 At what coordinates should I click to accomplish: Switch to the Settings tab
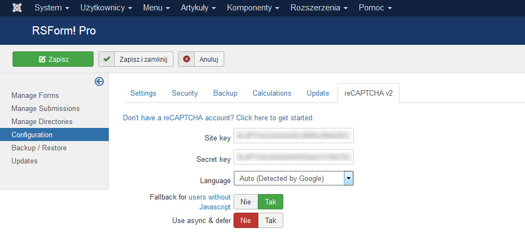pos(143,93)
